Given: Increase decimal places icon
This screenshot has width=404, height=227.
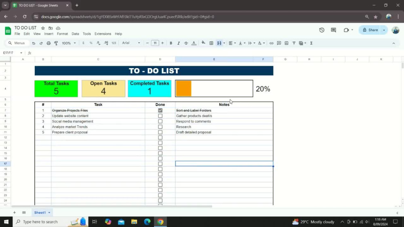Looking at the screenshot, I should click(106, 43).
